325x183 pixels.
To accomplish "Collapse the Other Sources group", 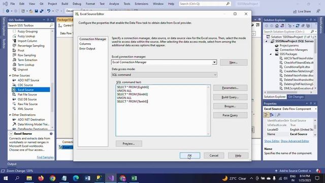I will click(x=10, y=76).
